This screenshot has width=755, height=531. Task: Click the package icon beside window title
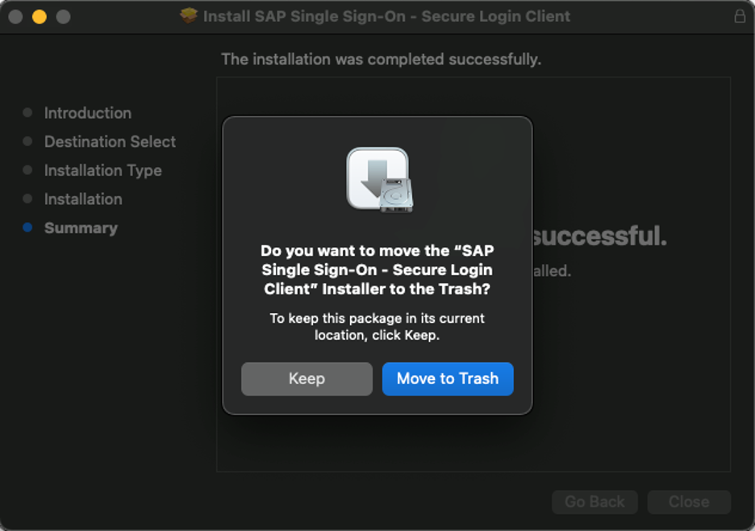click(x=189, y=15)
